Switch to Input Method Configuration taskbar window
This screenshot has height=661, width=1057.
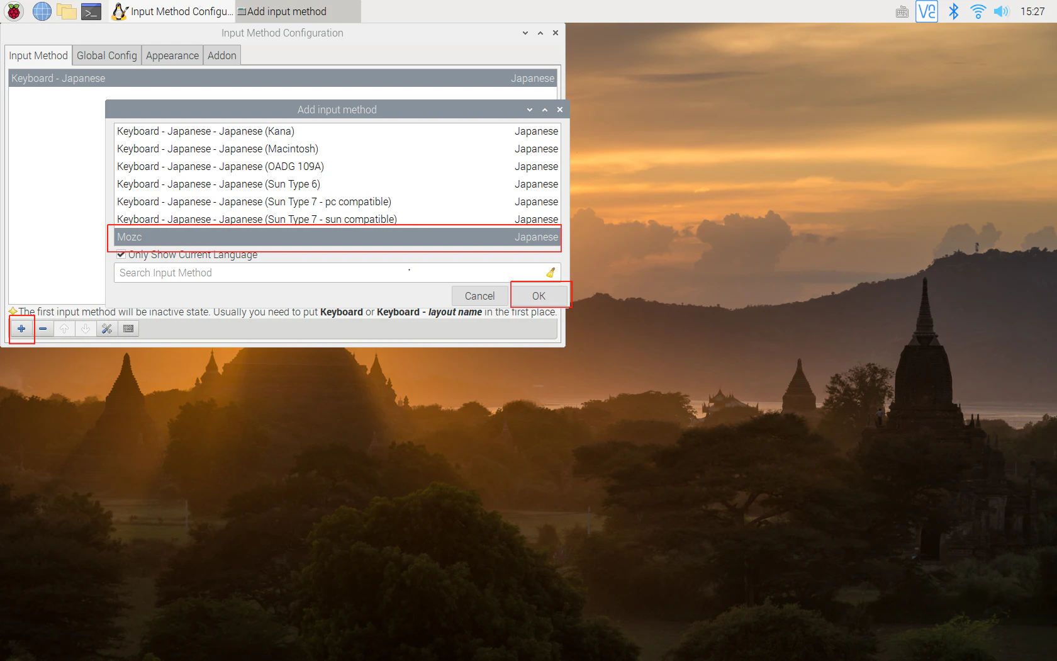coord(172,11)
